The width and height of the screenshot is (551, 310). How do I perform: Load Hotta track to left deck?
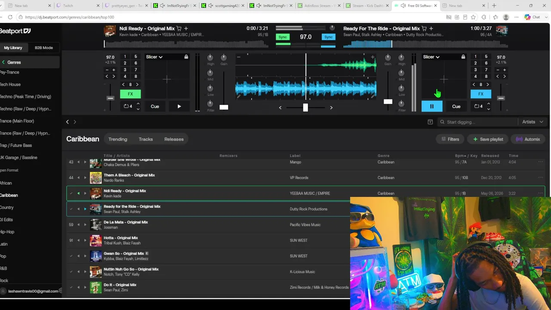click(78, 240)
